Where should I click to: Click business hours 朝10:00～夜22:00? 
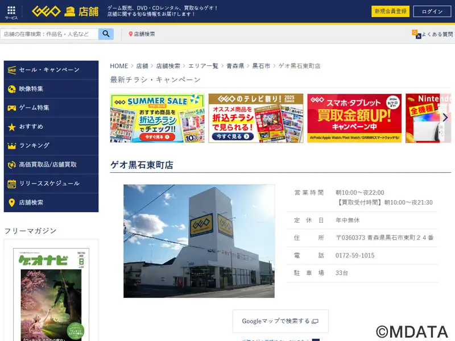tap(360, 193)
